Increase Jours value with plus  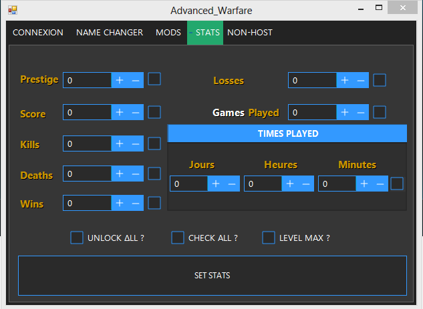click(216, 184)
